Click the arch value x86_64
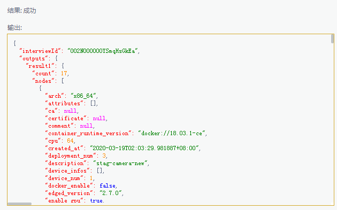The height and width of the screenshot is (210, 337). (x=83, y=96)
